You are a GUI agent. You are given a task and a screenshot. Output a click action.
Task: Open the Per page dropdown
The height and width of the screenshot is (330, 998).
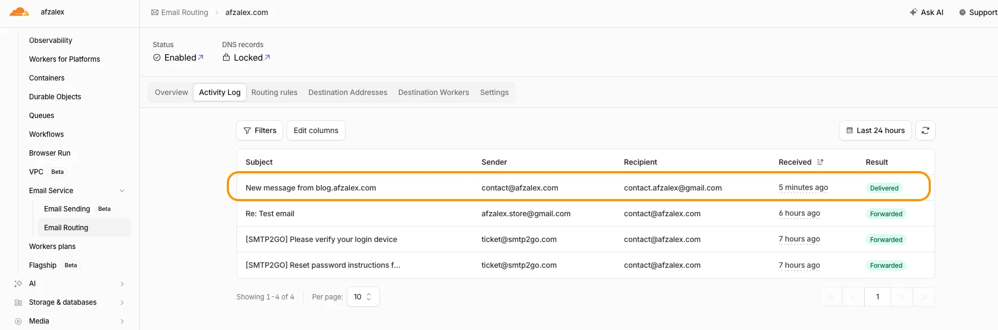[363, 297]
